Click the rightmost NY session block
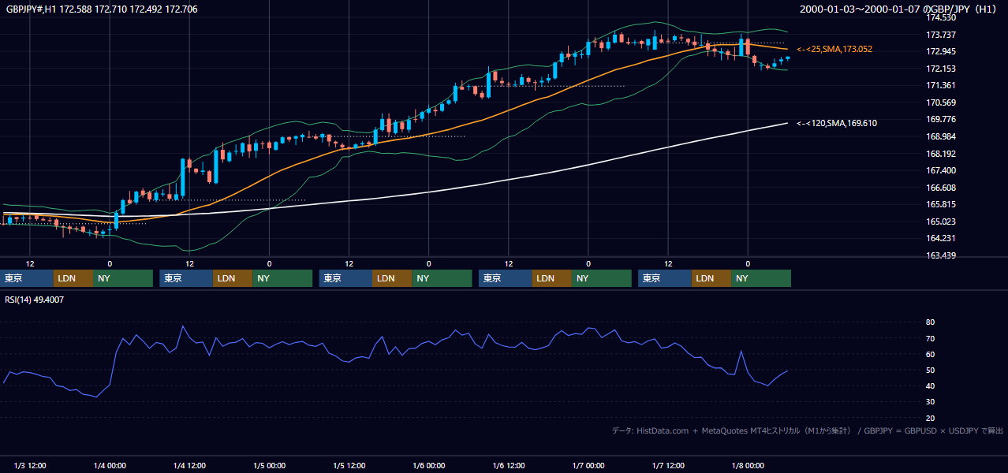 pos(760,278)
